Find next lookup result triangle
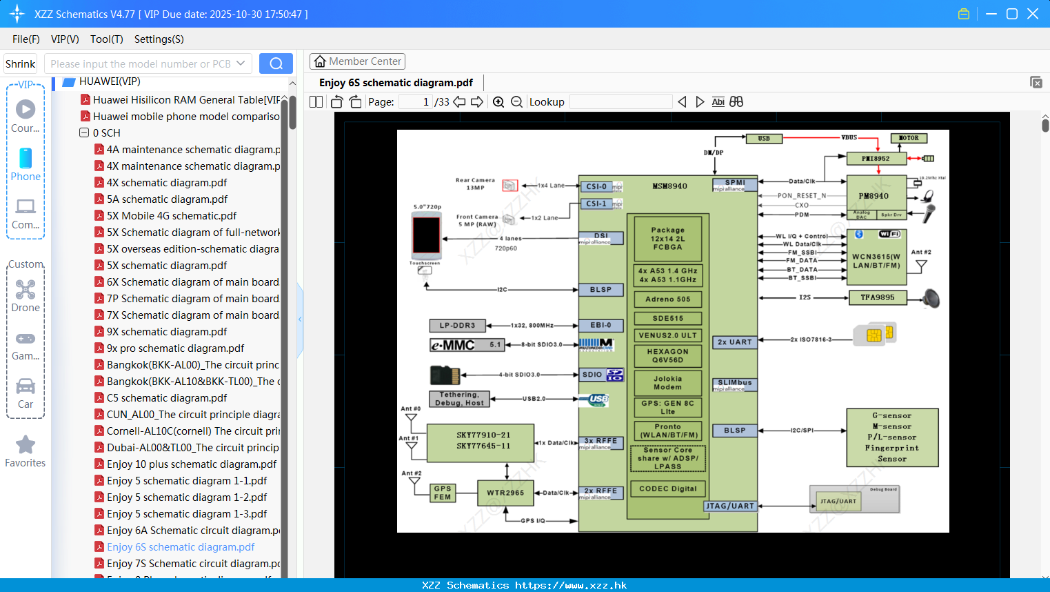This screenshot has height=592, width=1050. pyautogui.click(x=700, y=101)
